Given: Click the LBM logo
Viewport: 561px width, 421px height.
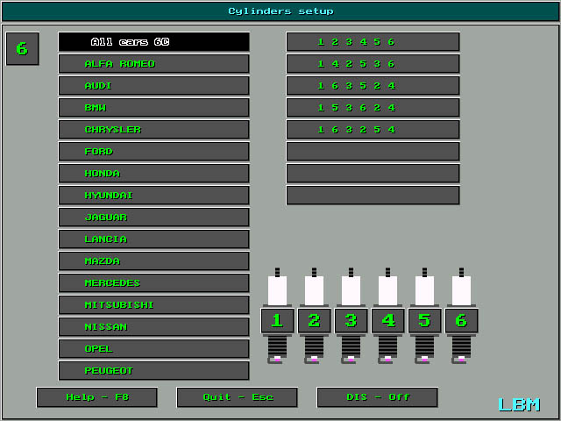Looking at the screenshot, I should pyautogui.click(x=519, y=404).
